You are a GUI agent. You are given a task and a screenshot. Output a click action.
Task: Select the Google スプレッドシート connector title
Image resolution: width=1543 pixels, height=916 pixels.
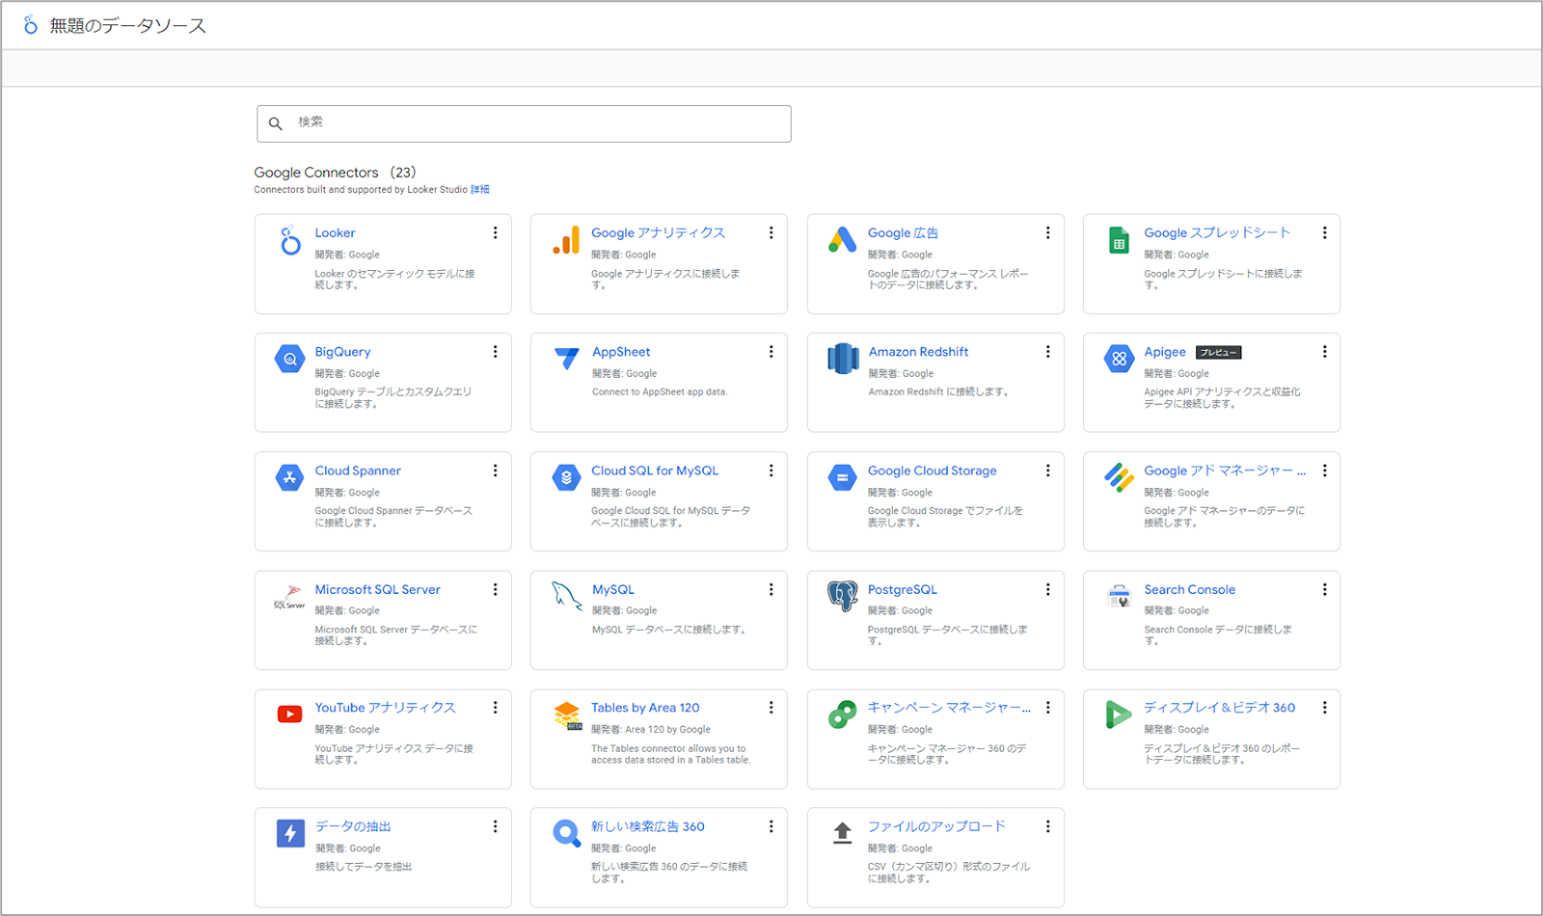pyautogui.click(x=1217, y=233)
